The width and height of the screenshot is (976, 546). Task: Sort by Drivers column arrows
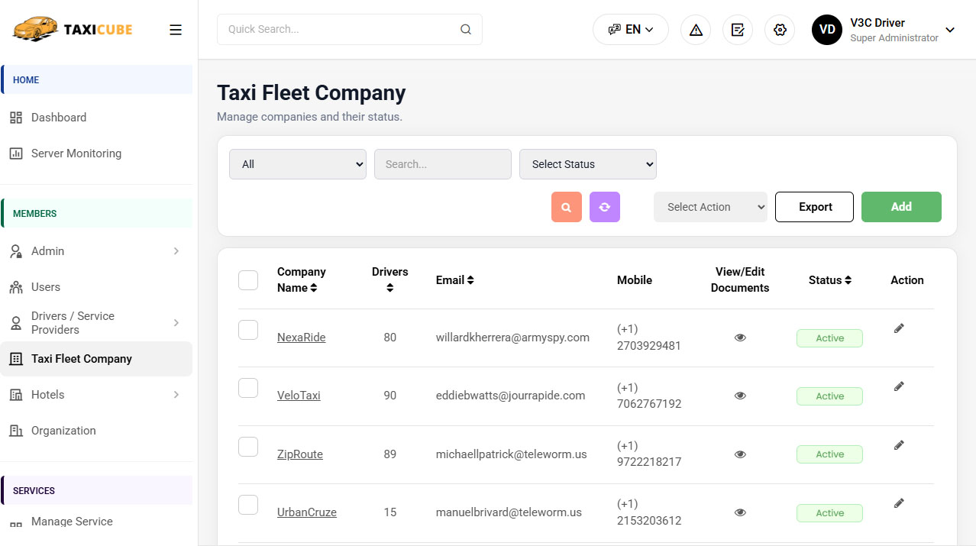tap(390, 288)
